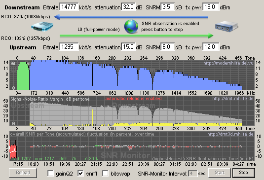Screen dimensions: 264x180
Task: Open the dmt3d.mhilfe.de link
Action: tap(230, 134)
